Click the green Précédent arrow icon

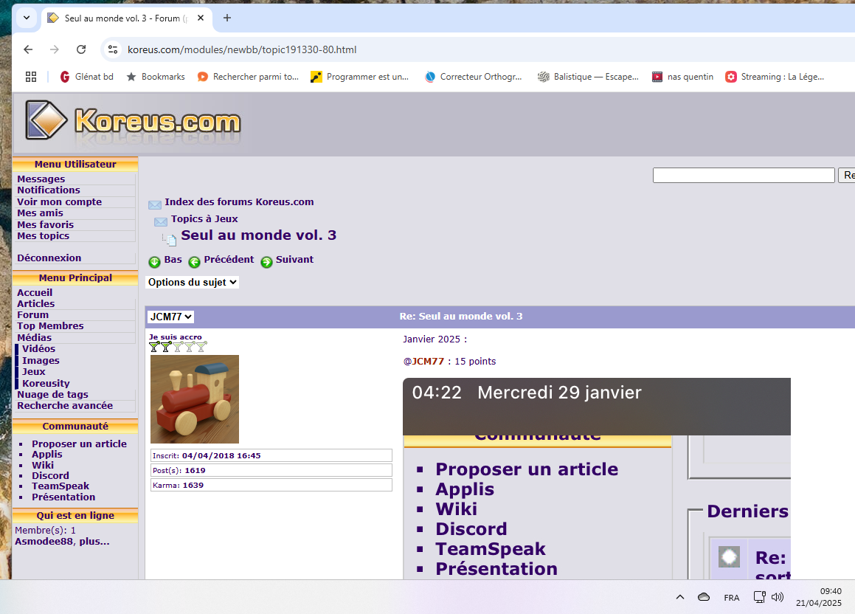pos(194,262)
